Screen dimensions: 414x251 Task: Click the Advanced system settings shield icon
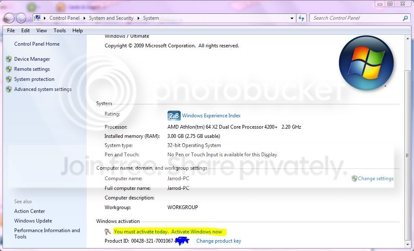click(9, 89)
